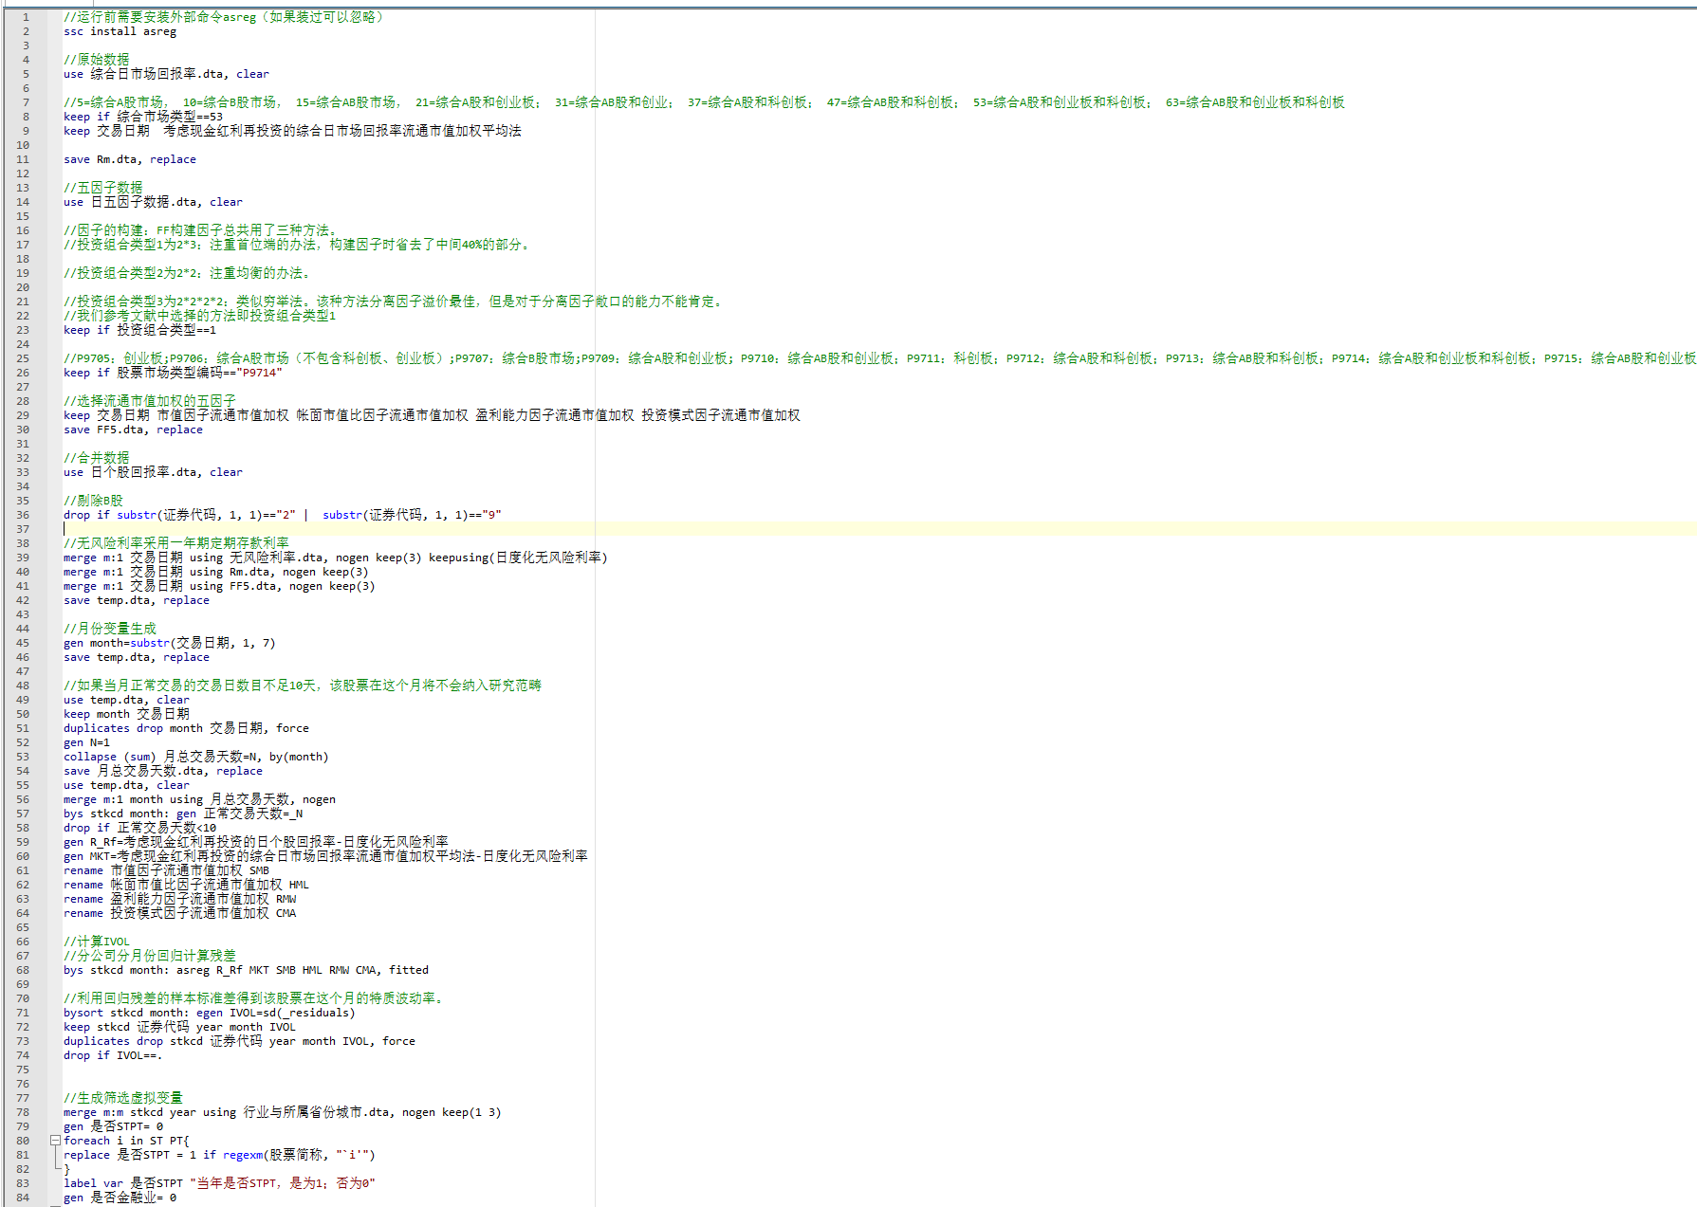Screen dimensions: 1697x1207
Task: Click the comment "//原始数据"
Action: point(96,60)
